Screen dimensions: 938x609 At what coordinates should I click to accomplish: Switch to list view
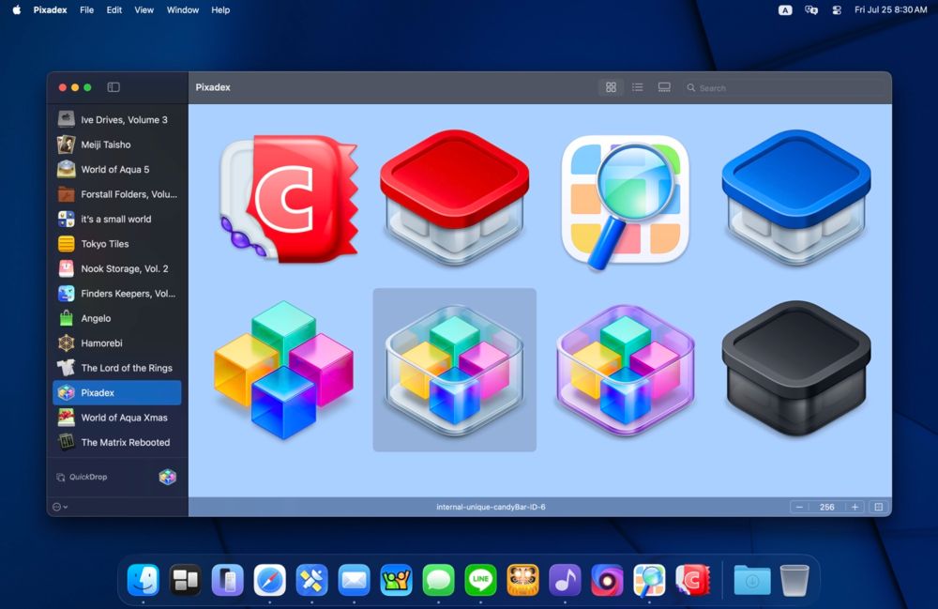click(638, 87)
